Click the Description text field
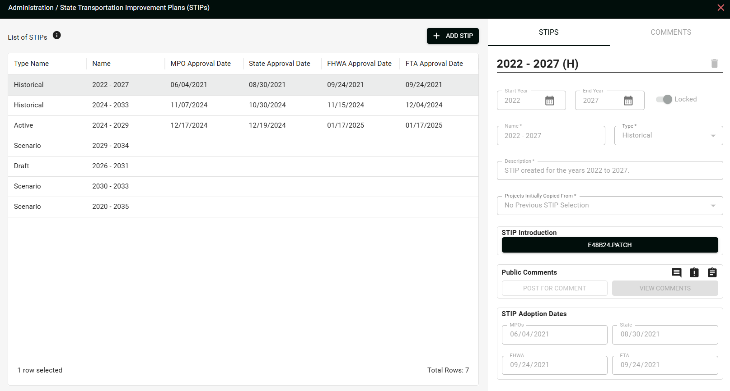Screen dimensions: 730x391 click(610, 170)
